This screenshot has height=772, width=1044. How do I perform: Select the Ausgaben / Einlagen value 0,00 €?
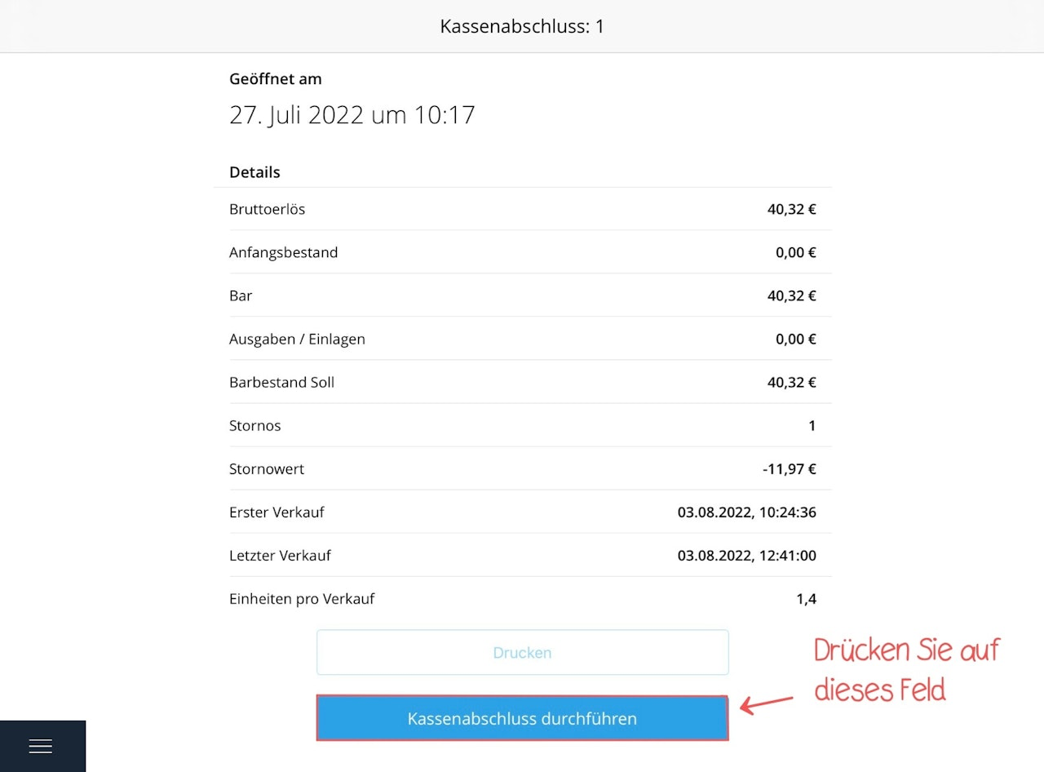796,339
